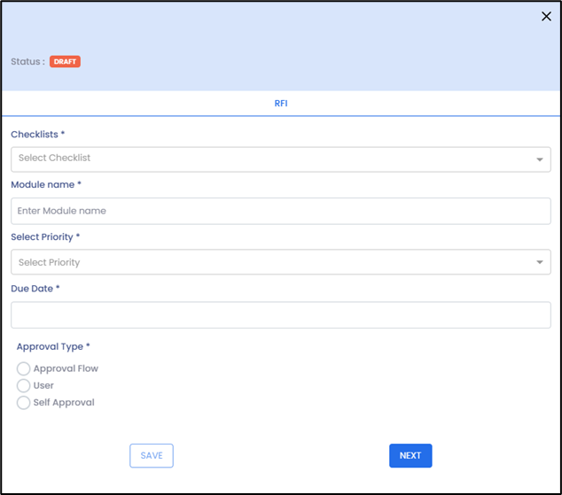Click the Approval Type heading label
This screenshot has height=495, width=562.
(x=53, y=347)
